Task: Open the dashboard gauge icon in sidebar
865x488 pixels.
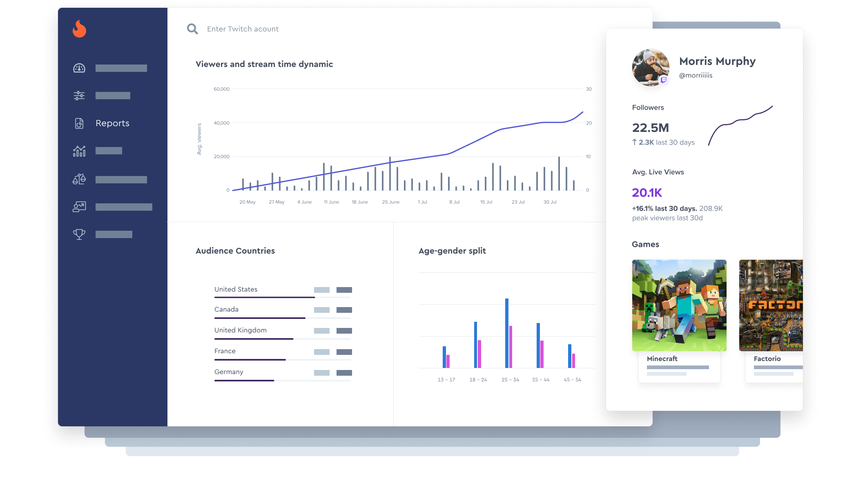Action: [79, 68]
